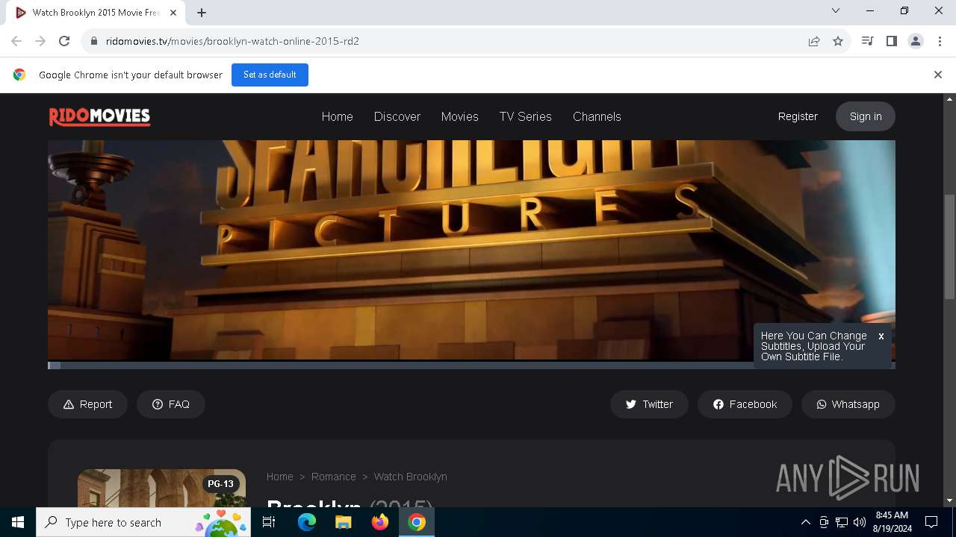Open the TV Series section
The width and height of the screenshot is (956, 537).
click(525, 116)
